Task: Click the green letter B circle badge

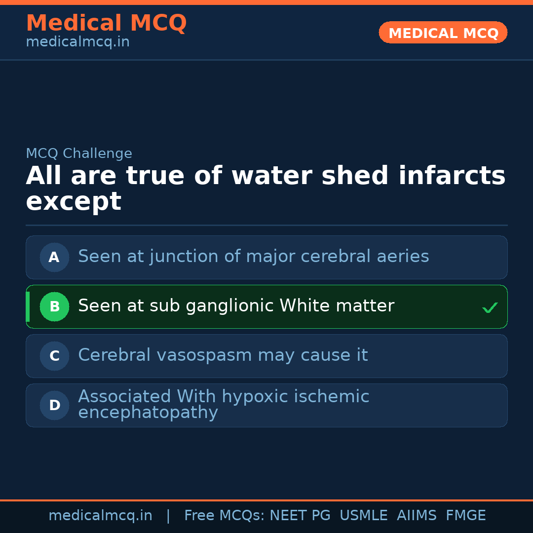Action: click(x=54, y=306)
